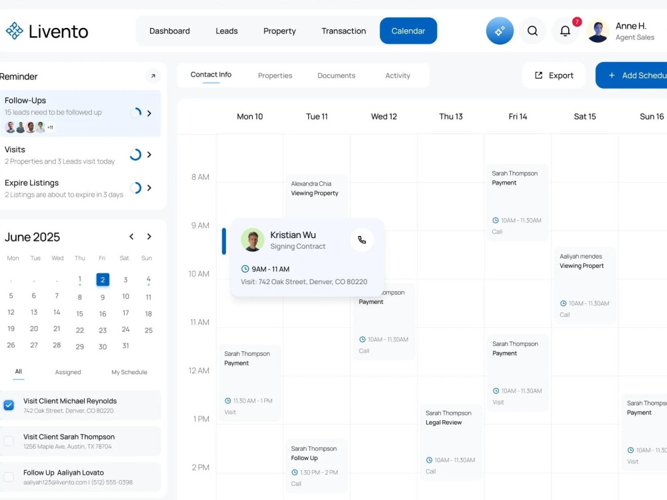667x500 pixels.
Task: Click Mon 10 column header
Action: pos(249,117)
